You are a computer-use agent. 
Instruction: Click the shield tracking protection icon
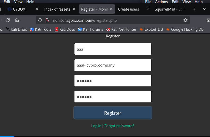pos(40,20)
